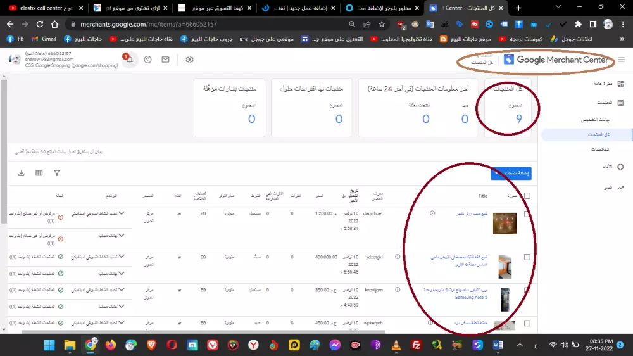
Task: Expand program chevron on wpkefynh row
Action: tap(122, 322)
